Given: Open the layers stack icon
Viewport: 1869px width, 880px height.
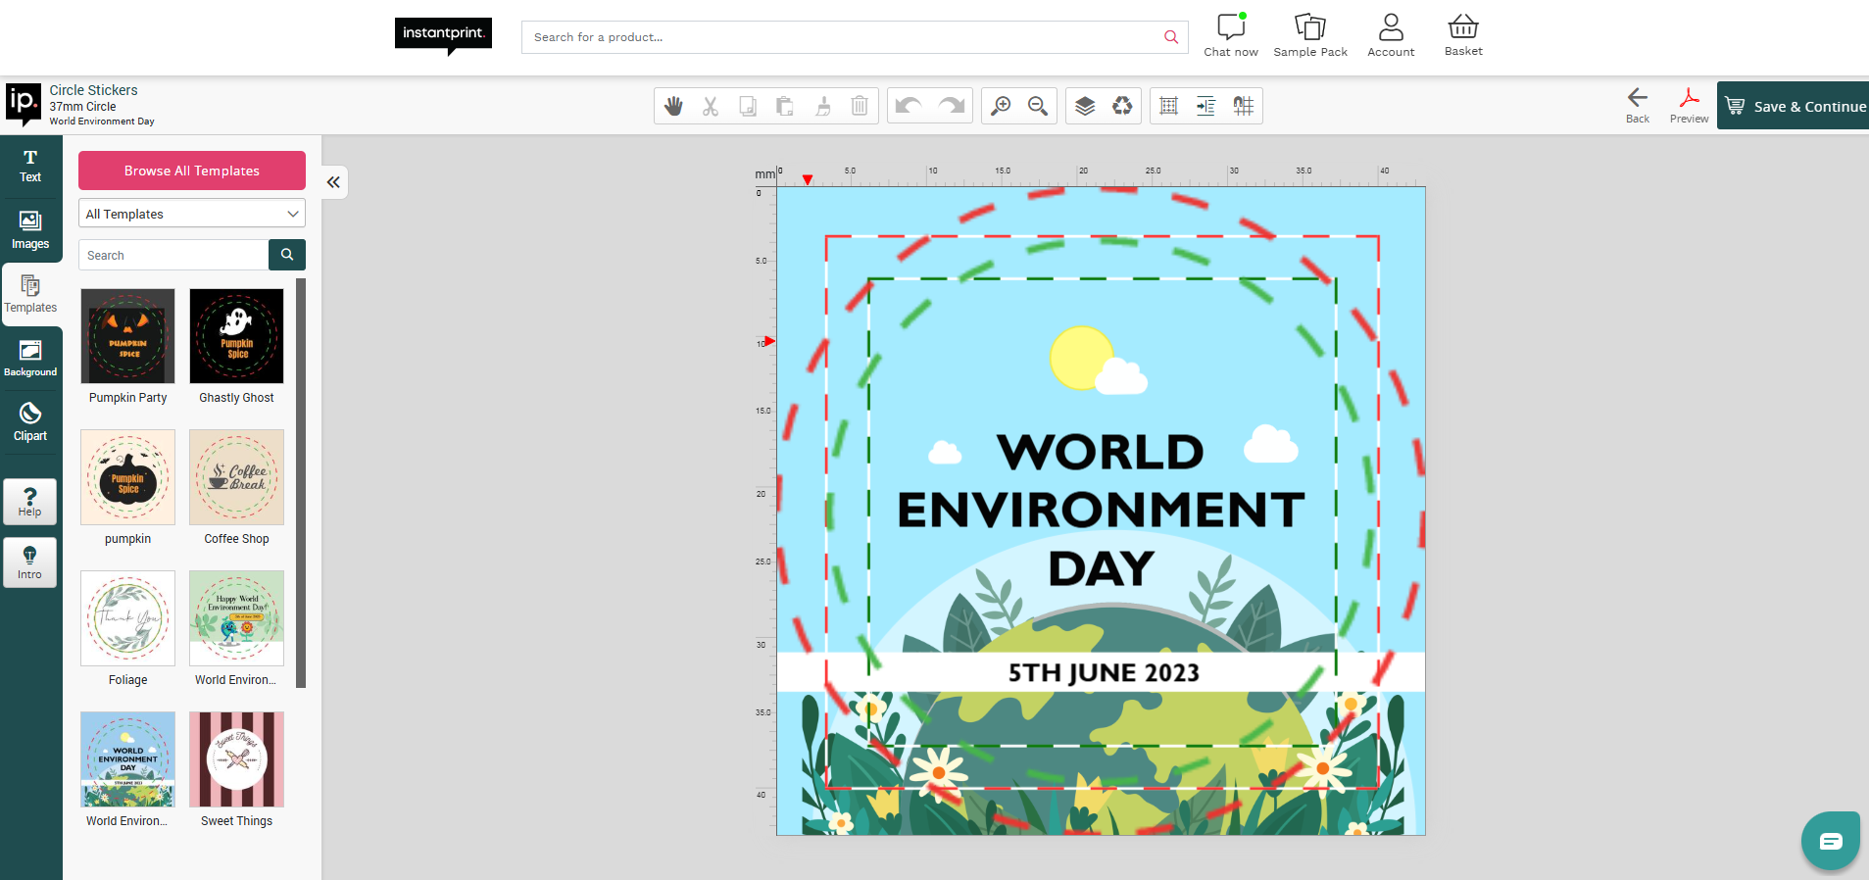Looking at the screenshot, I should (x=1085, y=106).
